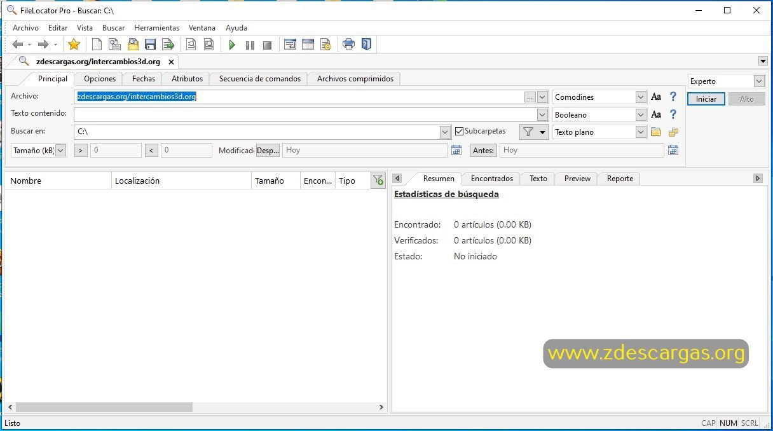The height and width of the screenshot is (431, 773).
Task: Open the Herramientas menu
Action: coord(156,28)
